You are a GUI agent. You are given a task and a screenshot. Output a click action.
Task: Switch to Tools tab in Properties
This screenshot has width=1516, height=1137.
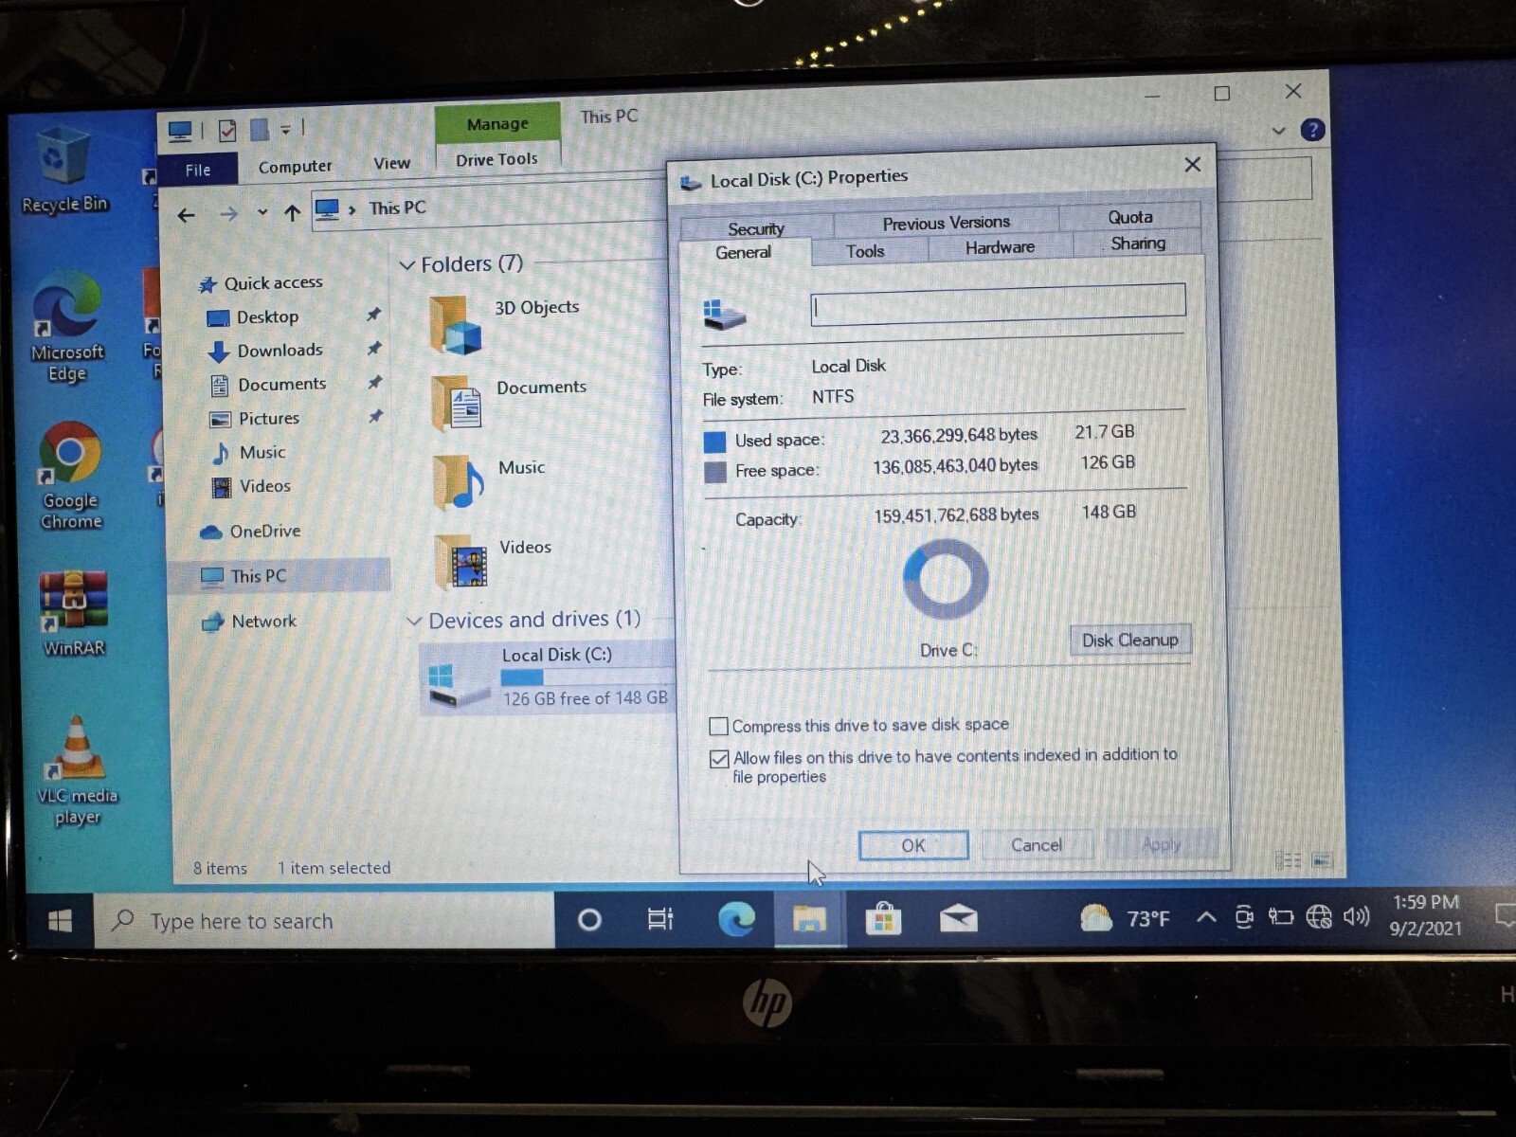865,251
